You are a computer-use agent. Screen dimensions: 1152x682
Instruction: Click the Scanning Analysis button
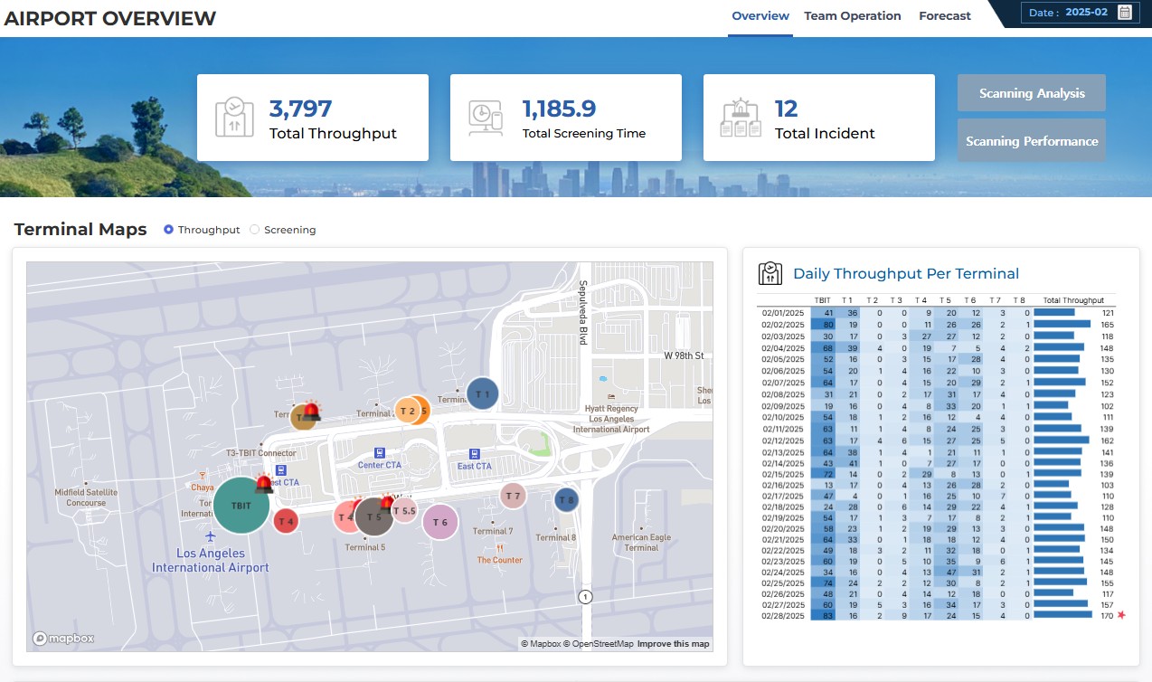(1031, 92)
